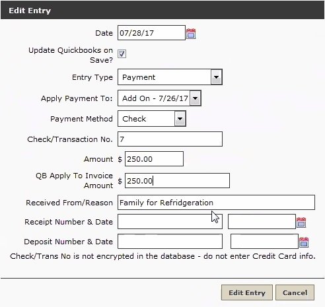325x307 pixels.
Task: Expand the Apply Payment To dropdown arrow
Action: coord(196,98)
